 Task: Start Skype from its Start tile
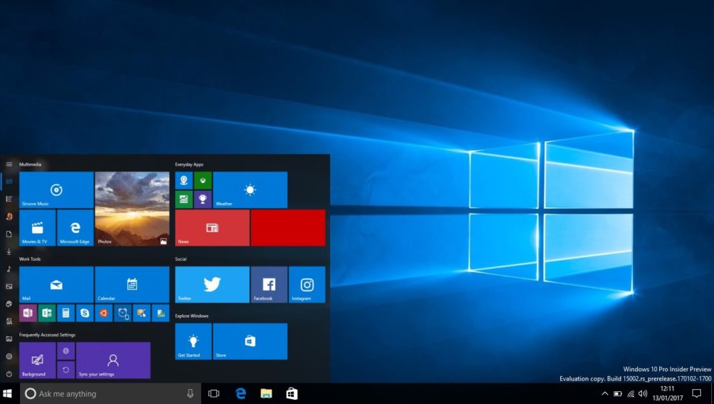point(84,313)
